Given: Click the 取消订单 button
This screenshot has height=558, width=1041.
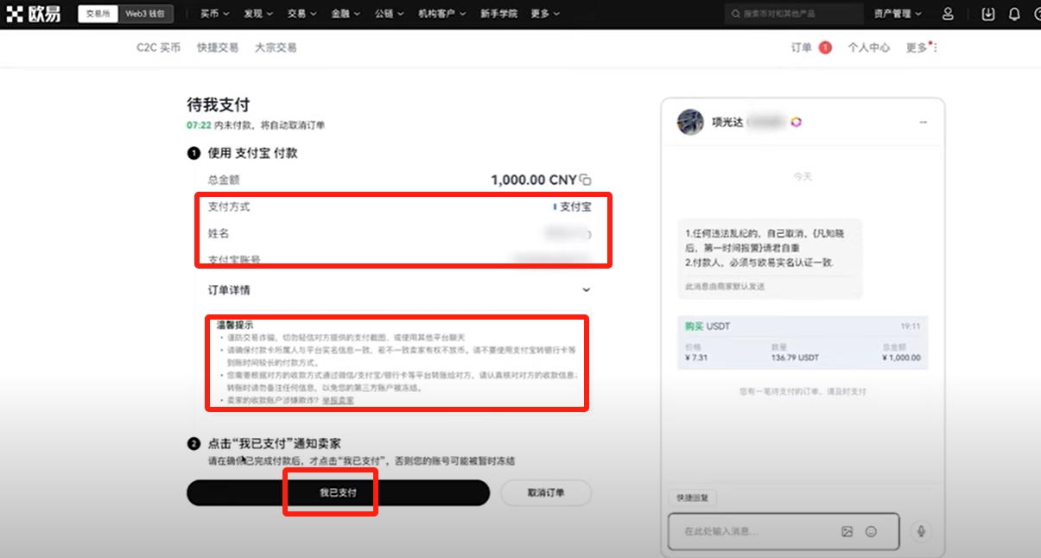Looking at the screenshot, I should pyautogui.click(x=546, y=492).
